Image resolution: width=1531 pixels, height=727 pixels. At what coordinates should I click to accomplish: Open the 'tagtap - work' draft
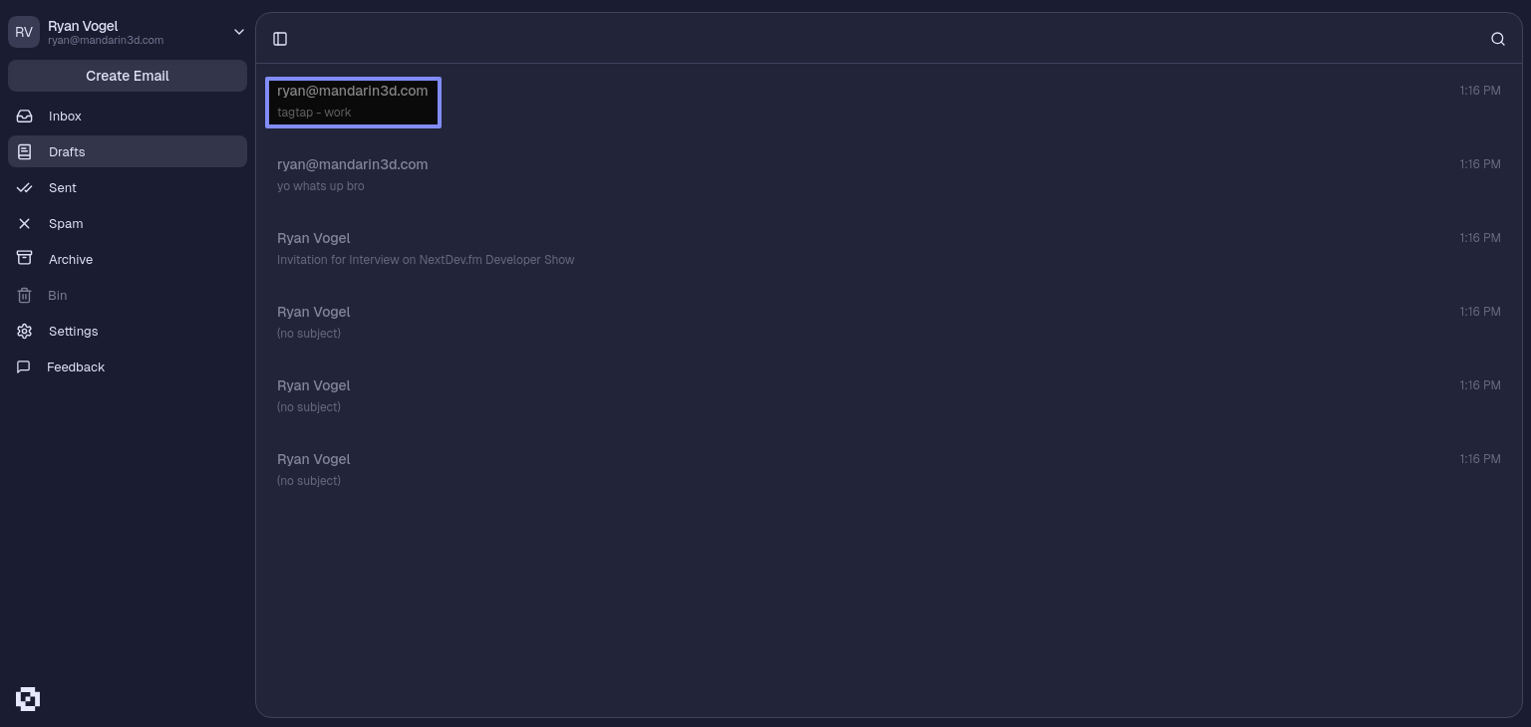coord(353,102)
